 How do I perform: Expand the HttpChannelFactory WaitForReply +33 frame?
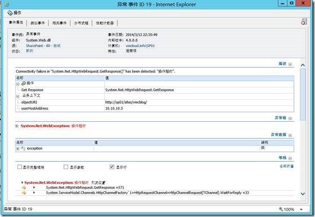[34, 193]
